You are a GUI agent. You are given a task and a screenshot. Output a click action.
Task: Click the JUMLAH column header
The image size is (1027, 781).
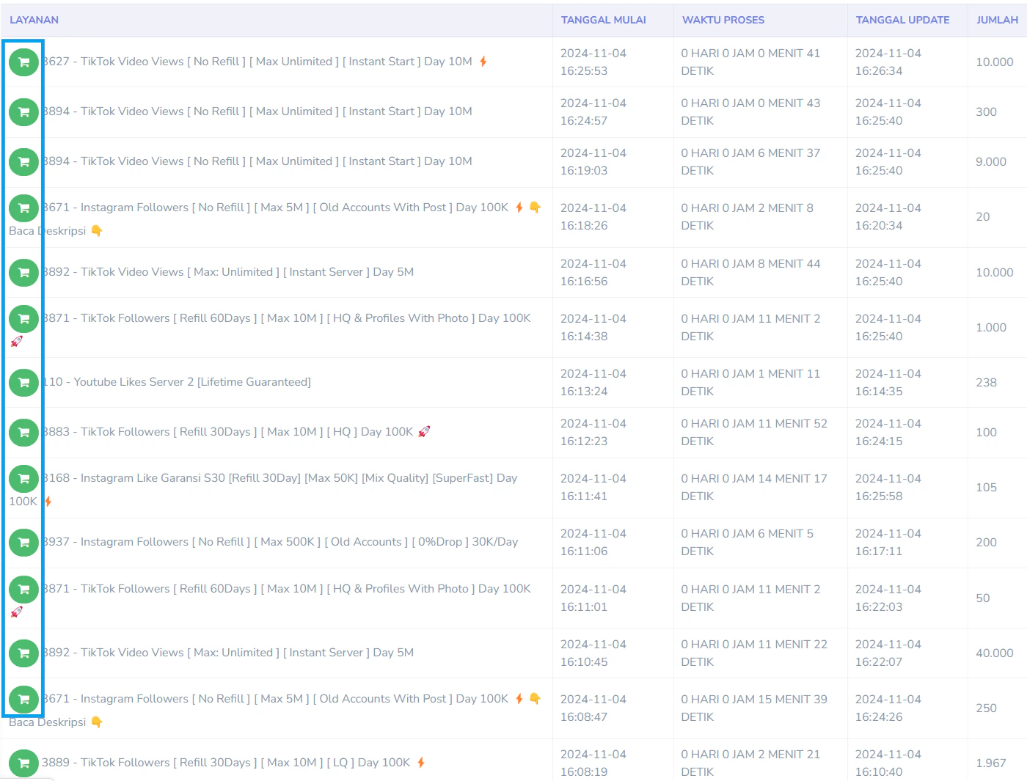(x=997, y=20)
